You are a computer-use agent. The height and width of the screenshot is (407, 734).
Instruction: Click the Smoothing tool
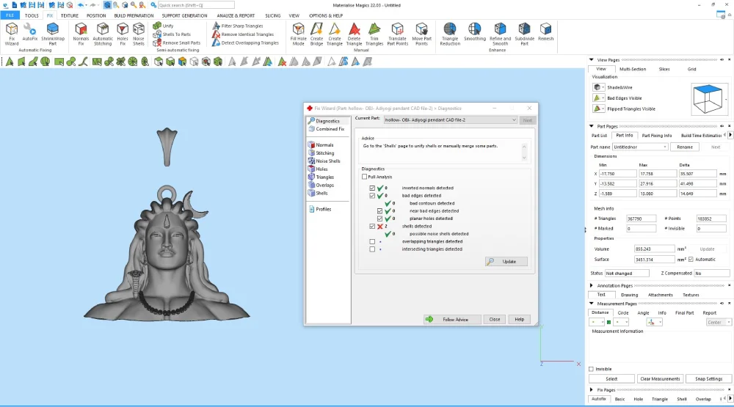(475, 32)
